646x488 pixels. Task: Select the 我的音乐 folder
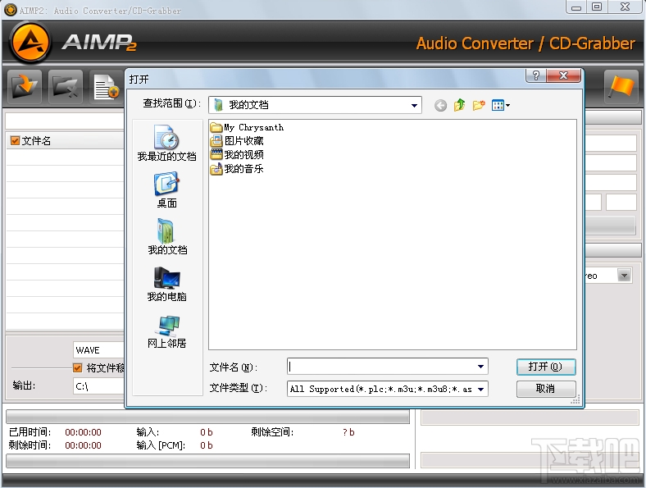coord(237,169)
